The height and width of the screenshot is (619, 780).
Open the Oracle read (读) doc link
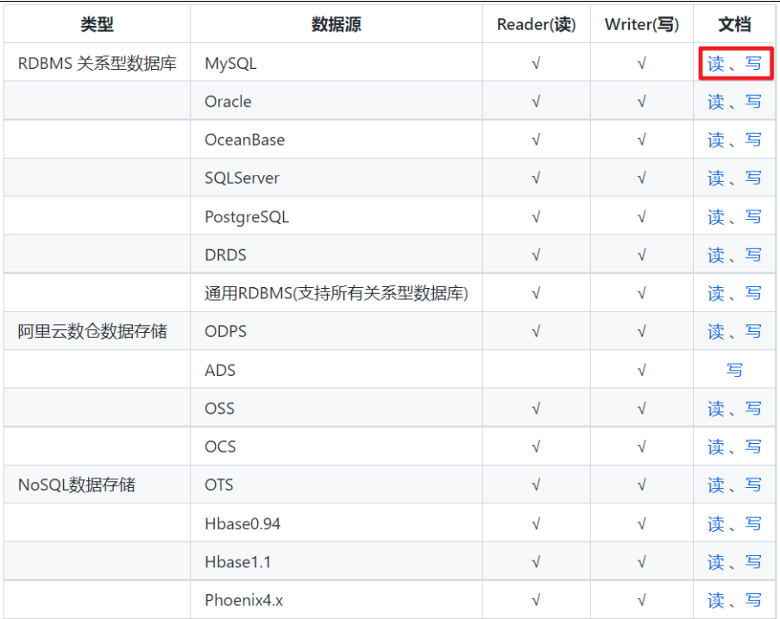pyautogui.click(x=716, y=102)
